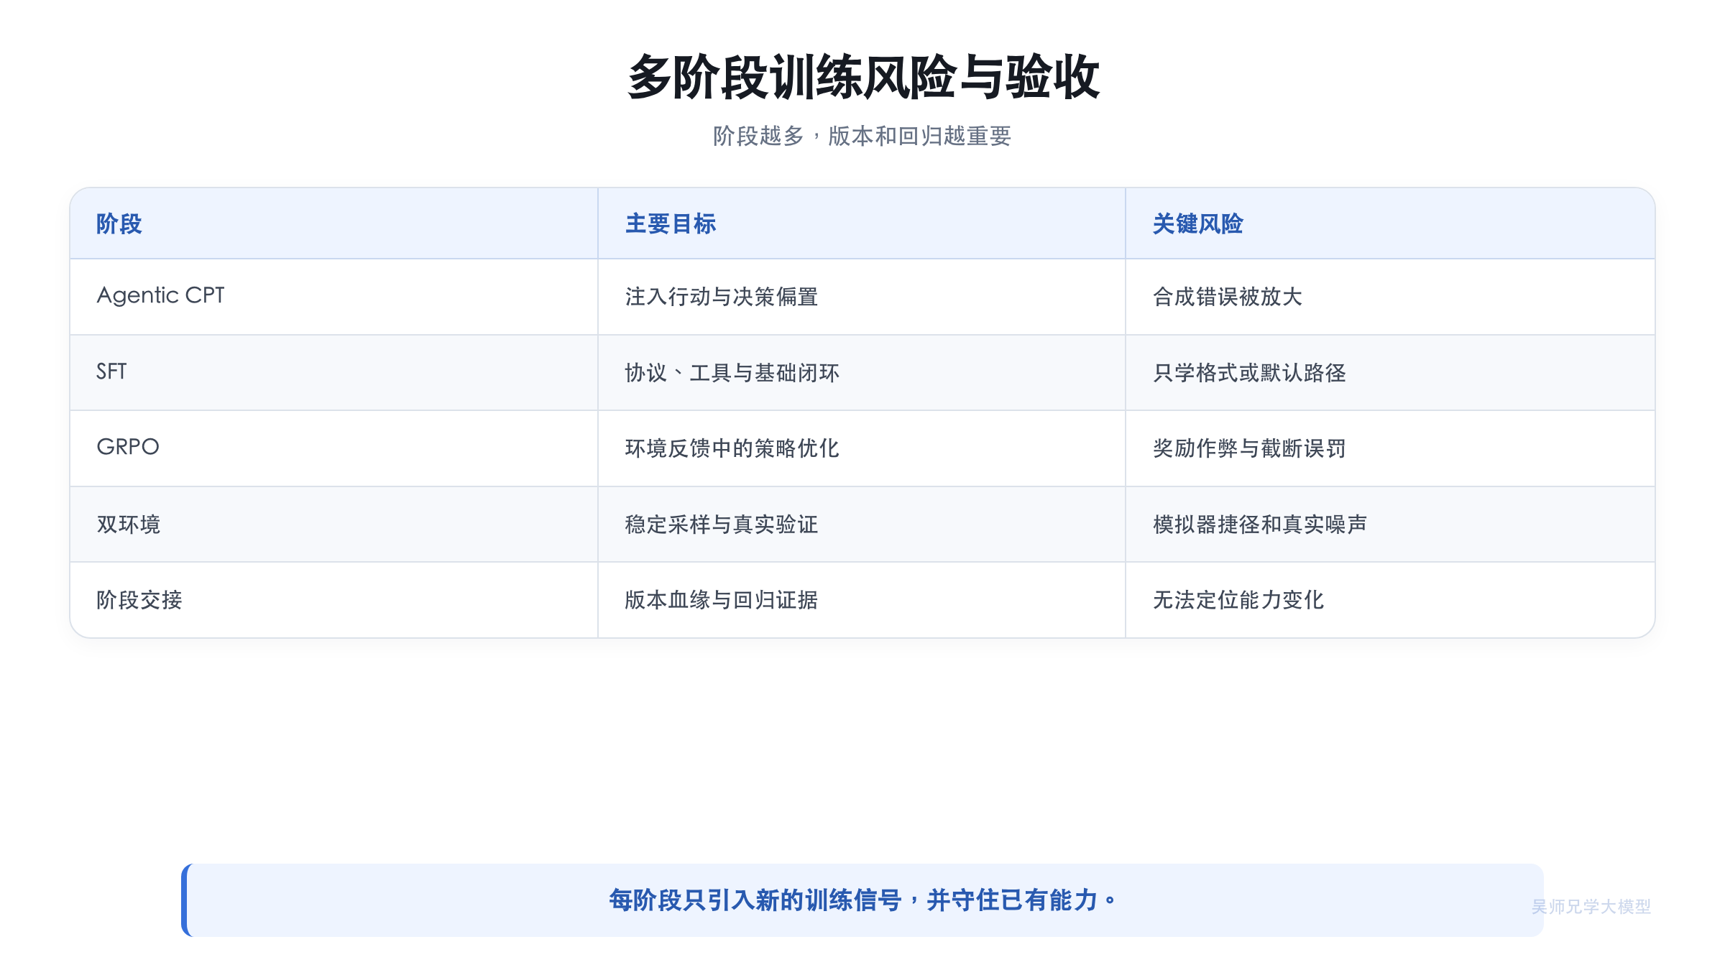This screenshot has width=1725, height=970.
Task: Select the 双环境 row label
Action: [129, 525]
